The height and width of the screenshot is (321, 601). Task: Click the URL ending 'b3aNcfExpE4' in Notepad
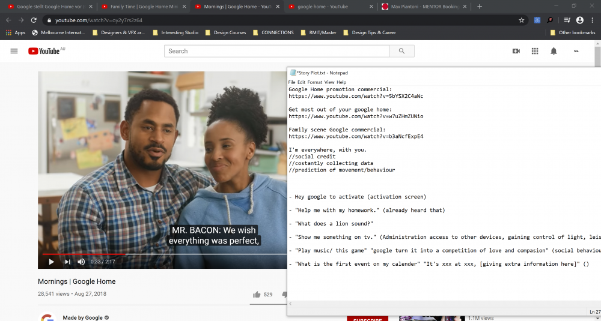356,136
